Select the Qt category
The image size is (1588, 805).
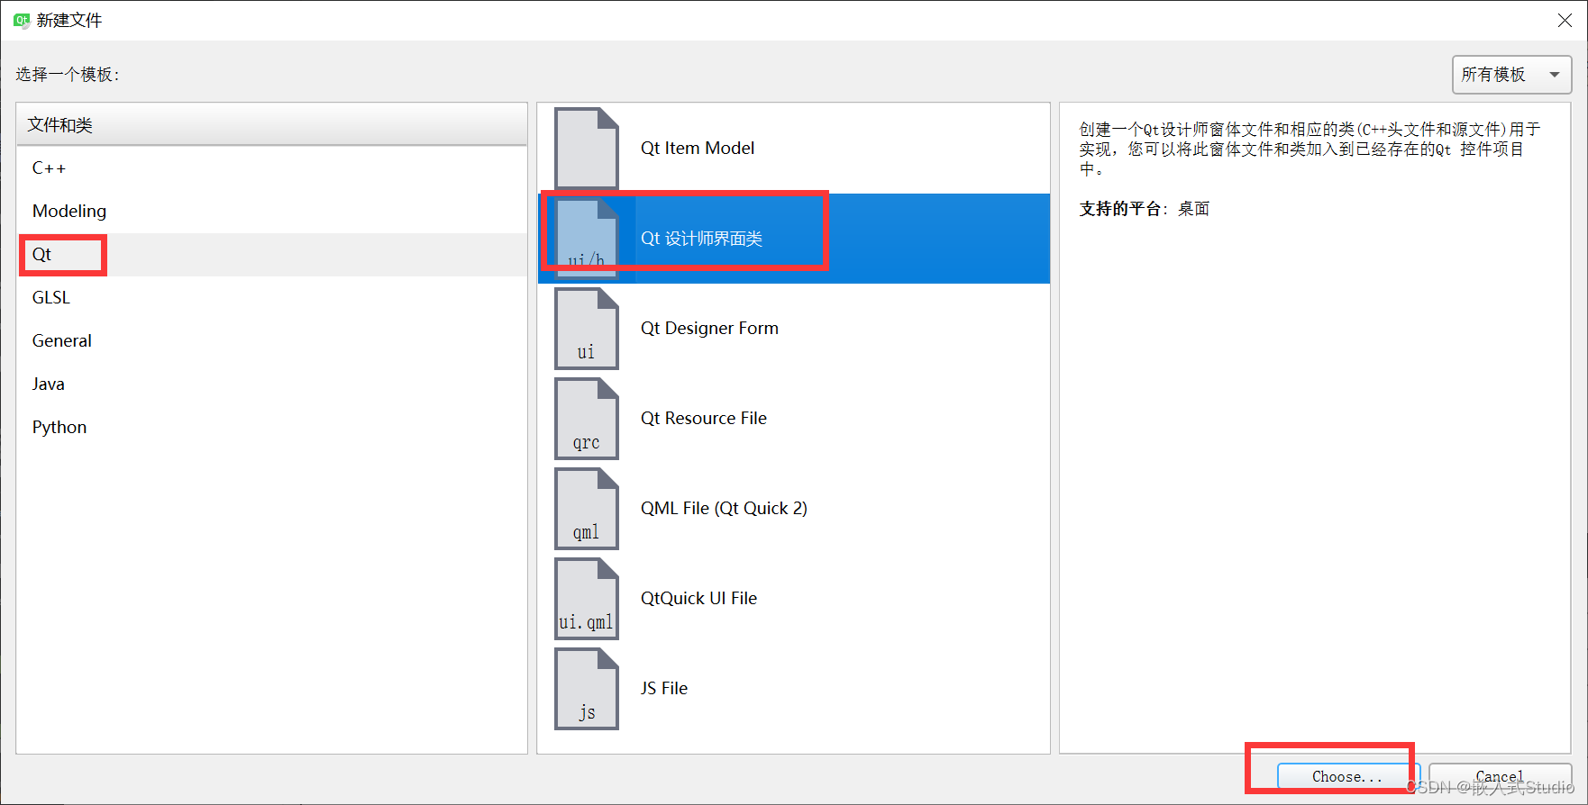coord(271,255)
